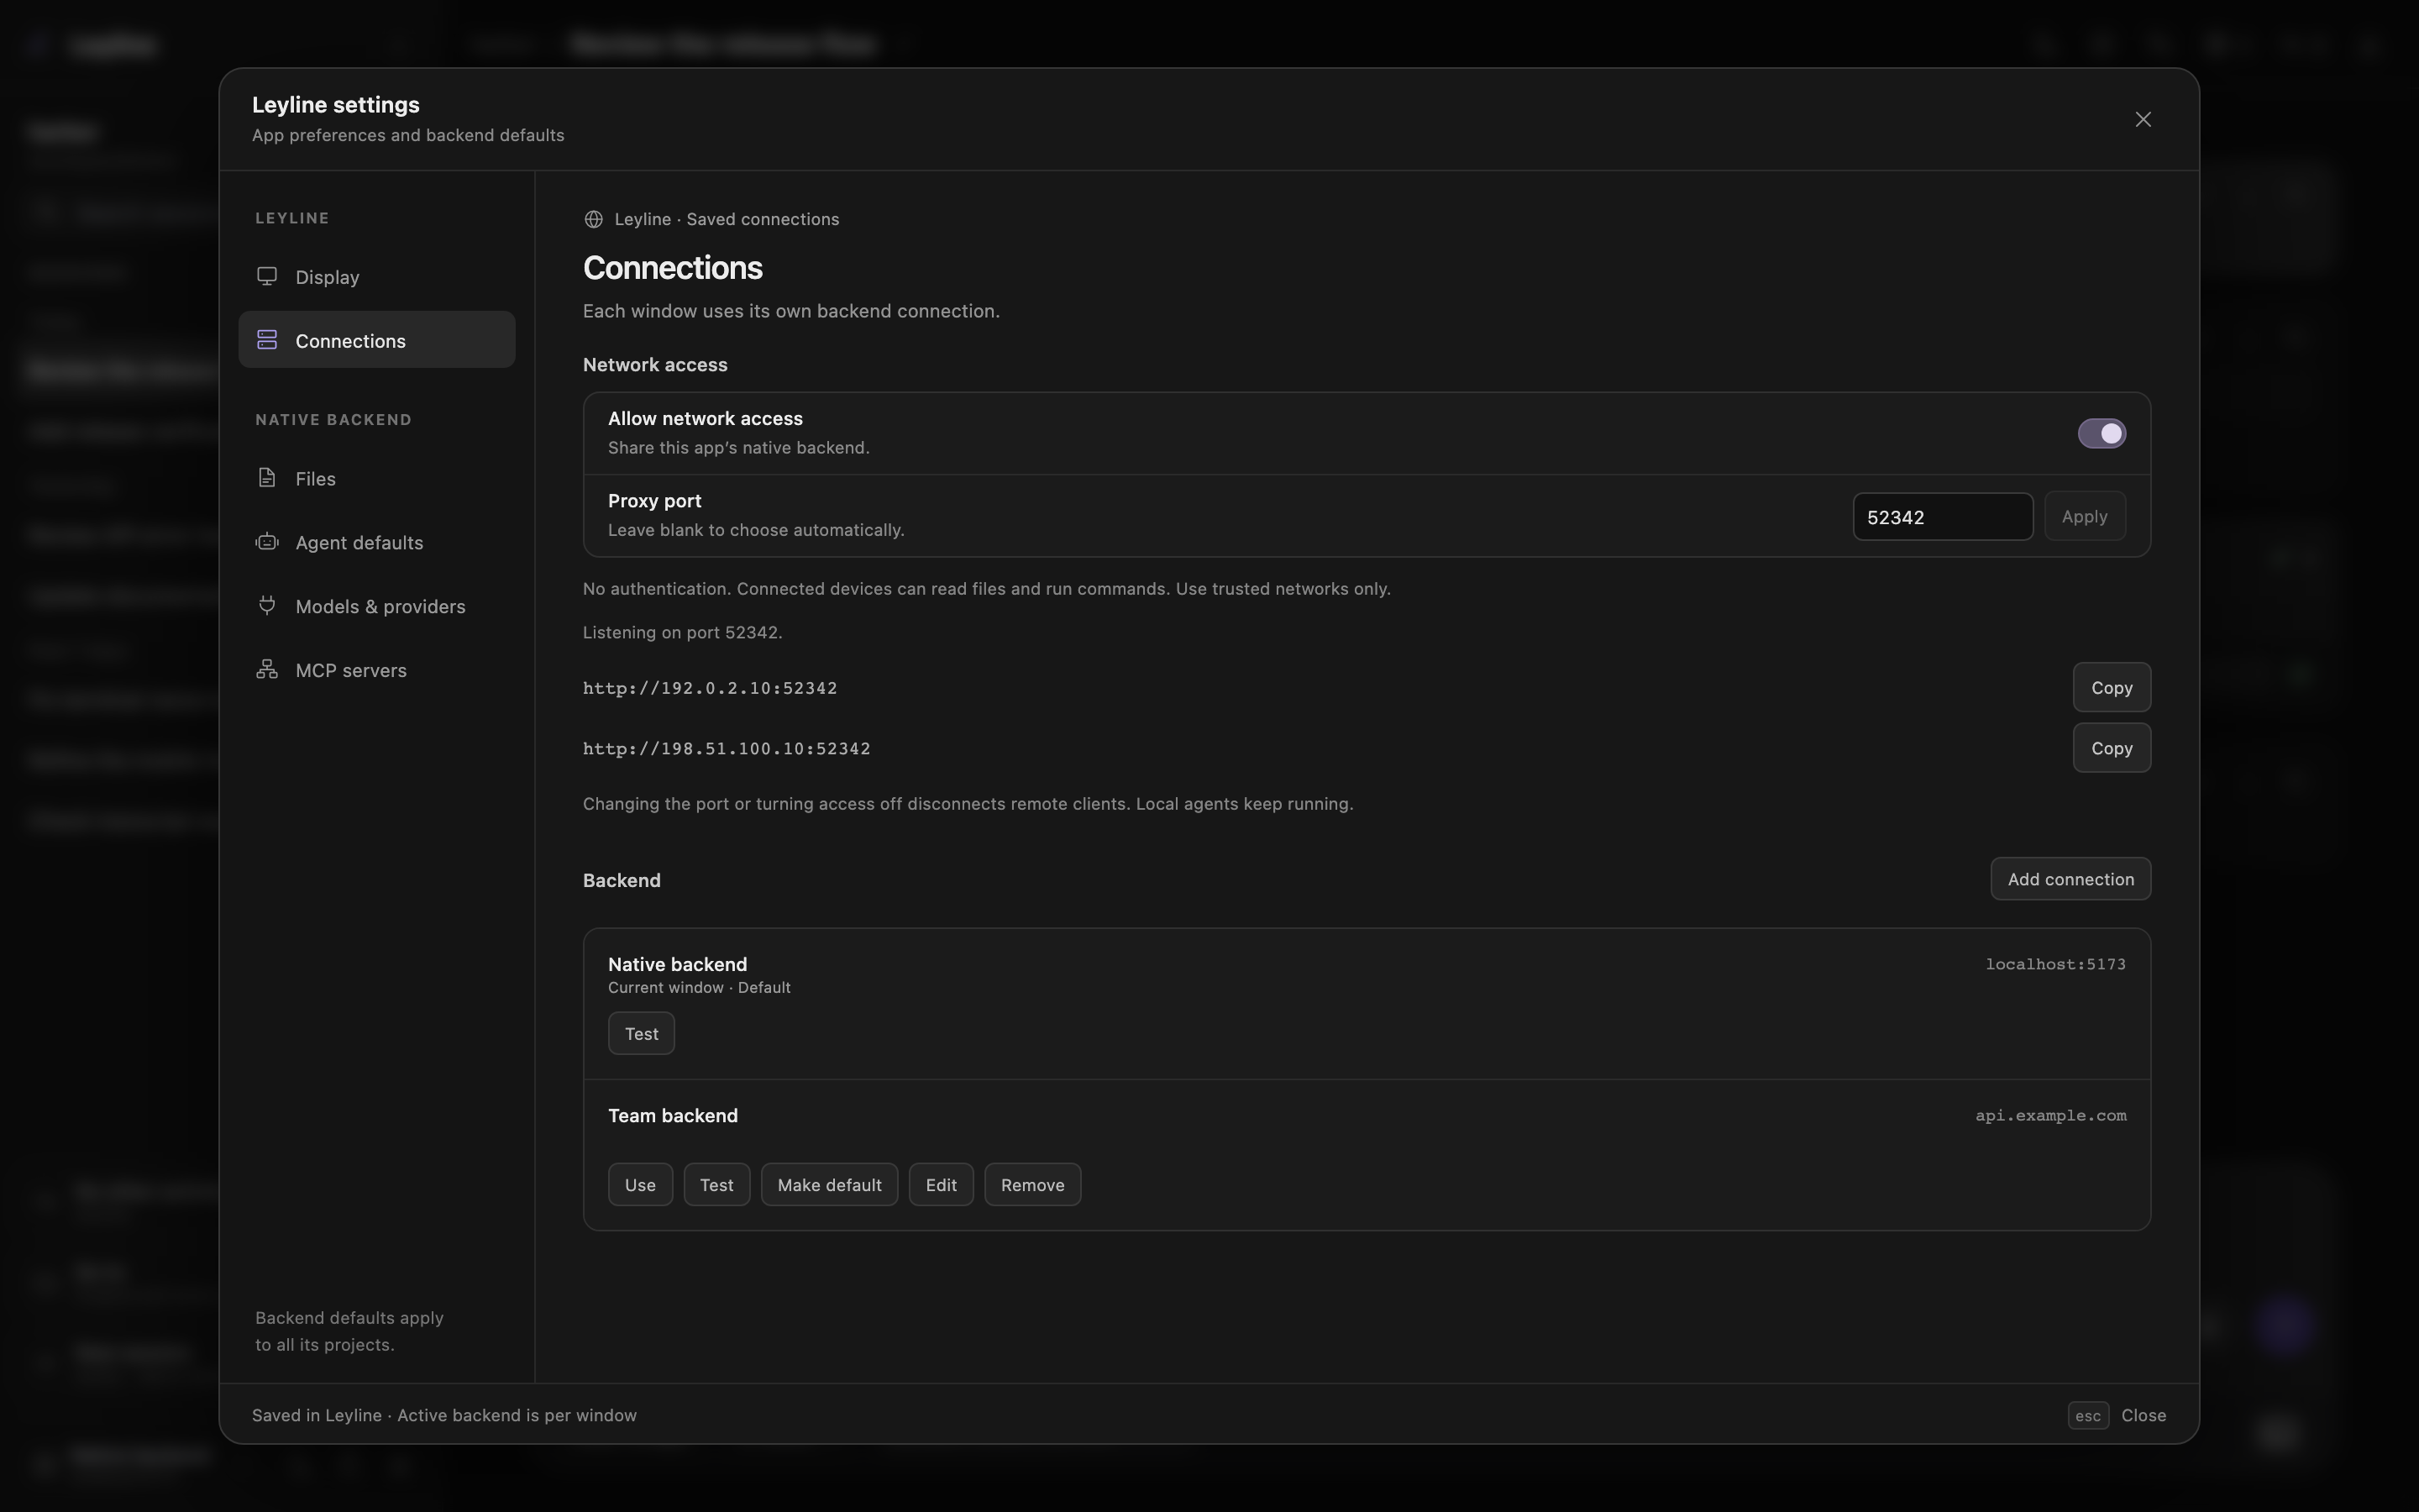Click 'Current window · Default' label
Screen dimensions: 2419x1512
click(699, 987)
